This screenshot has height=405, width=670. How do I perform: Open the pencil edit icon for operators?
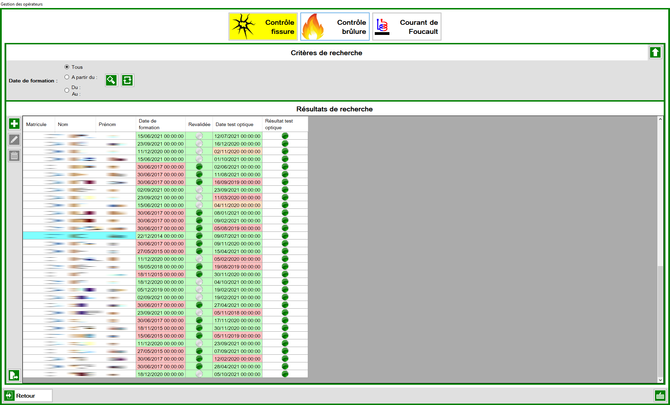pyautogui.click(x=14, y=140)
